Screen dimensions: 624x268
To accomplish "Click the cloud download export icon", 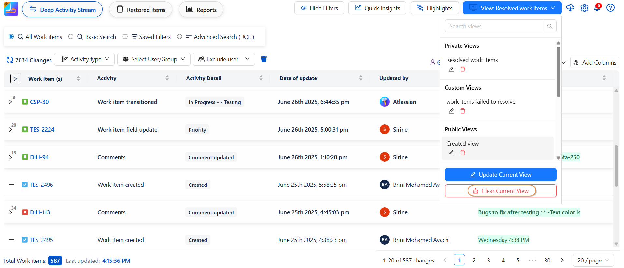I will 570,8.
